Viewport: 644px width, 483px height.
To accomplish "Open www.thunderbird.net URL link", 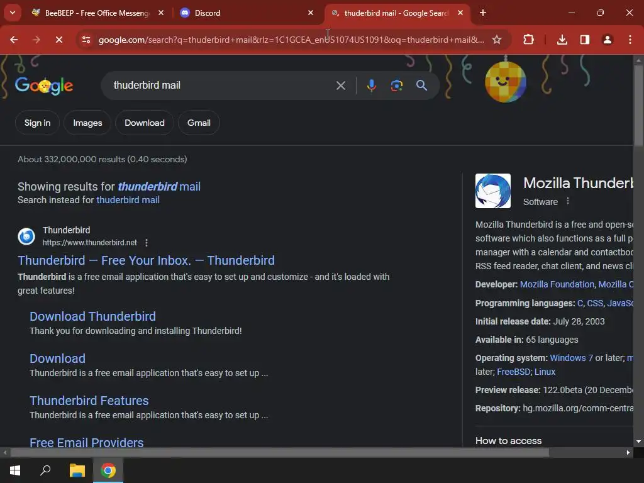I will 90,243.
